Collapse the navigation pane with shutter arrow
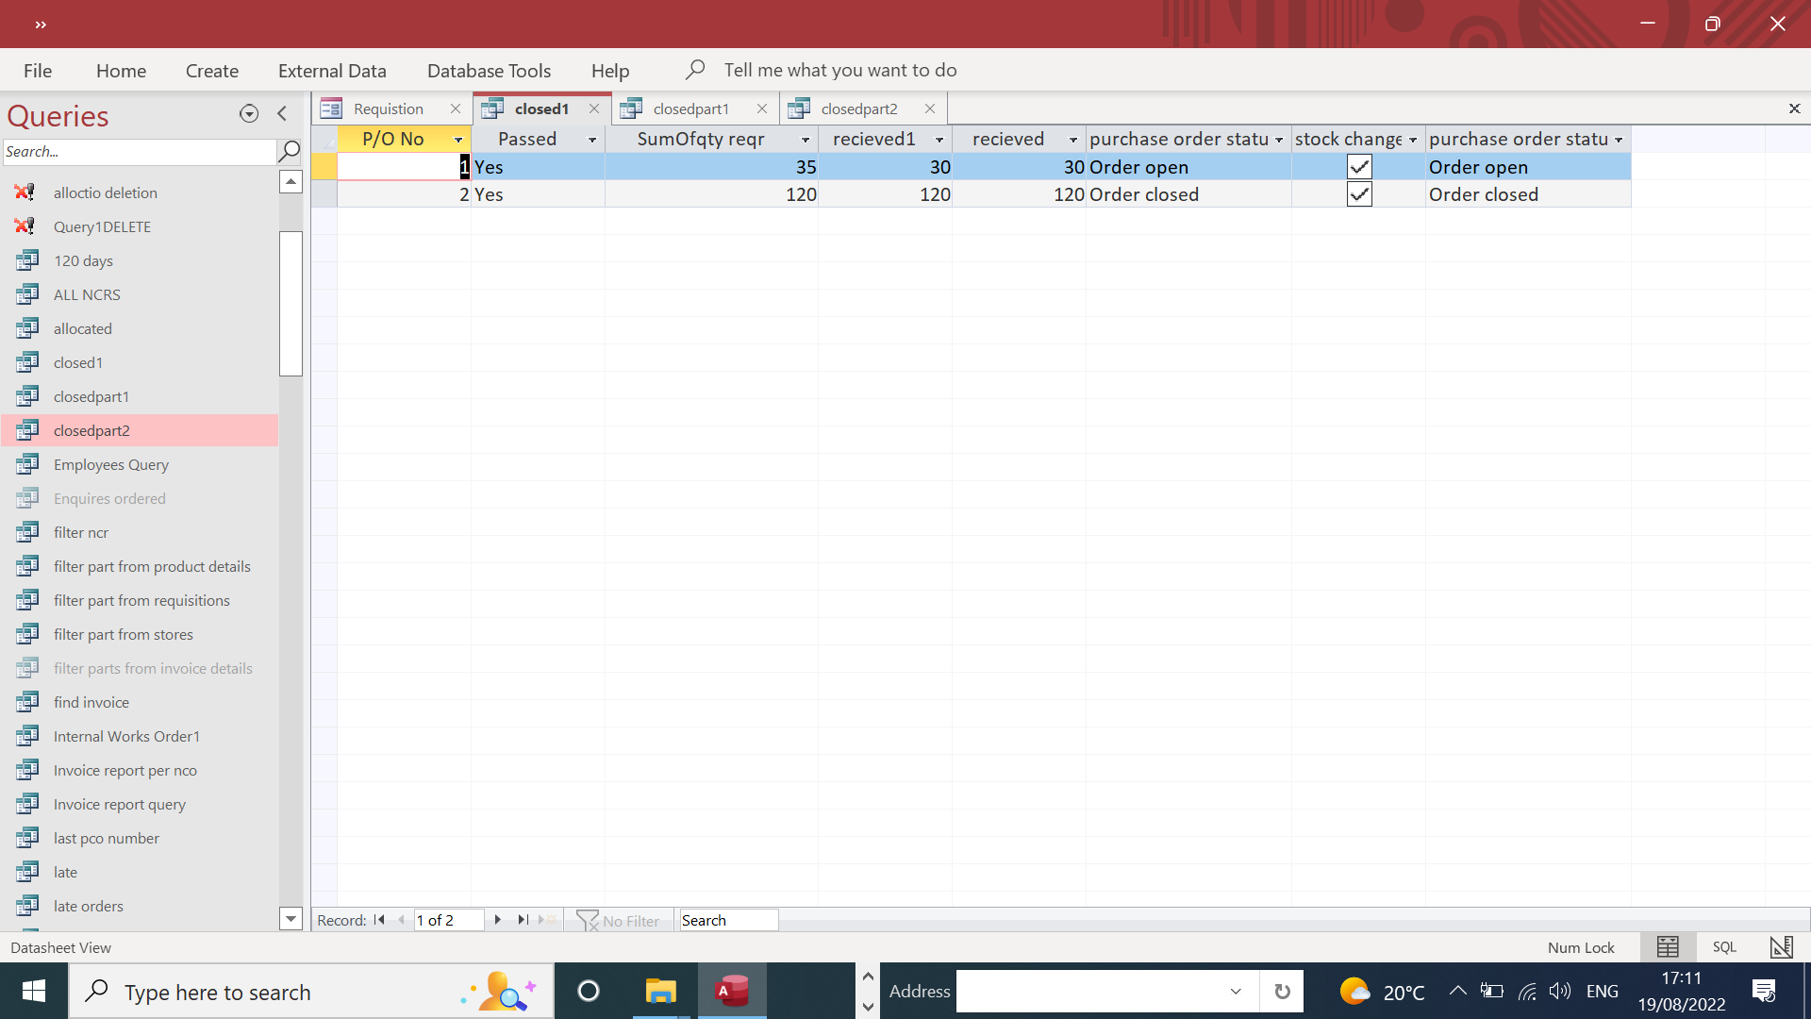 [282, 113]
